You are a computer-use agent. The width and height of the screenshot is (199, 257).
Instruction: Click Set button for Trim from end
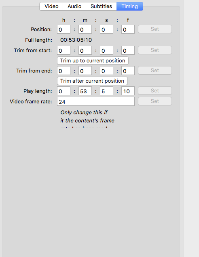[155, 70]
